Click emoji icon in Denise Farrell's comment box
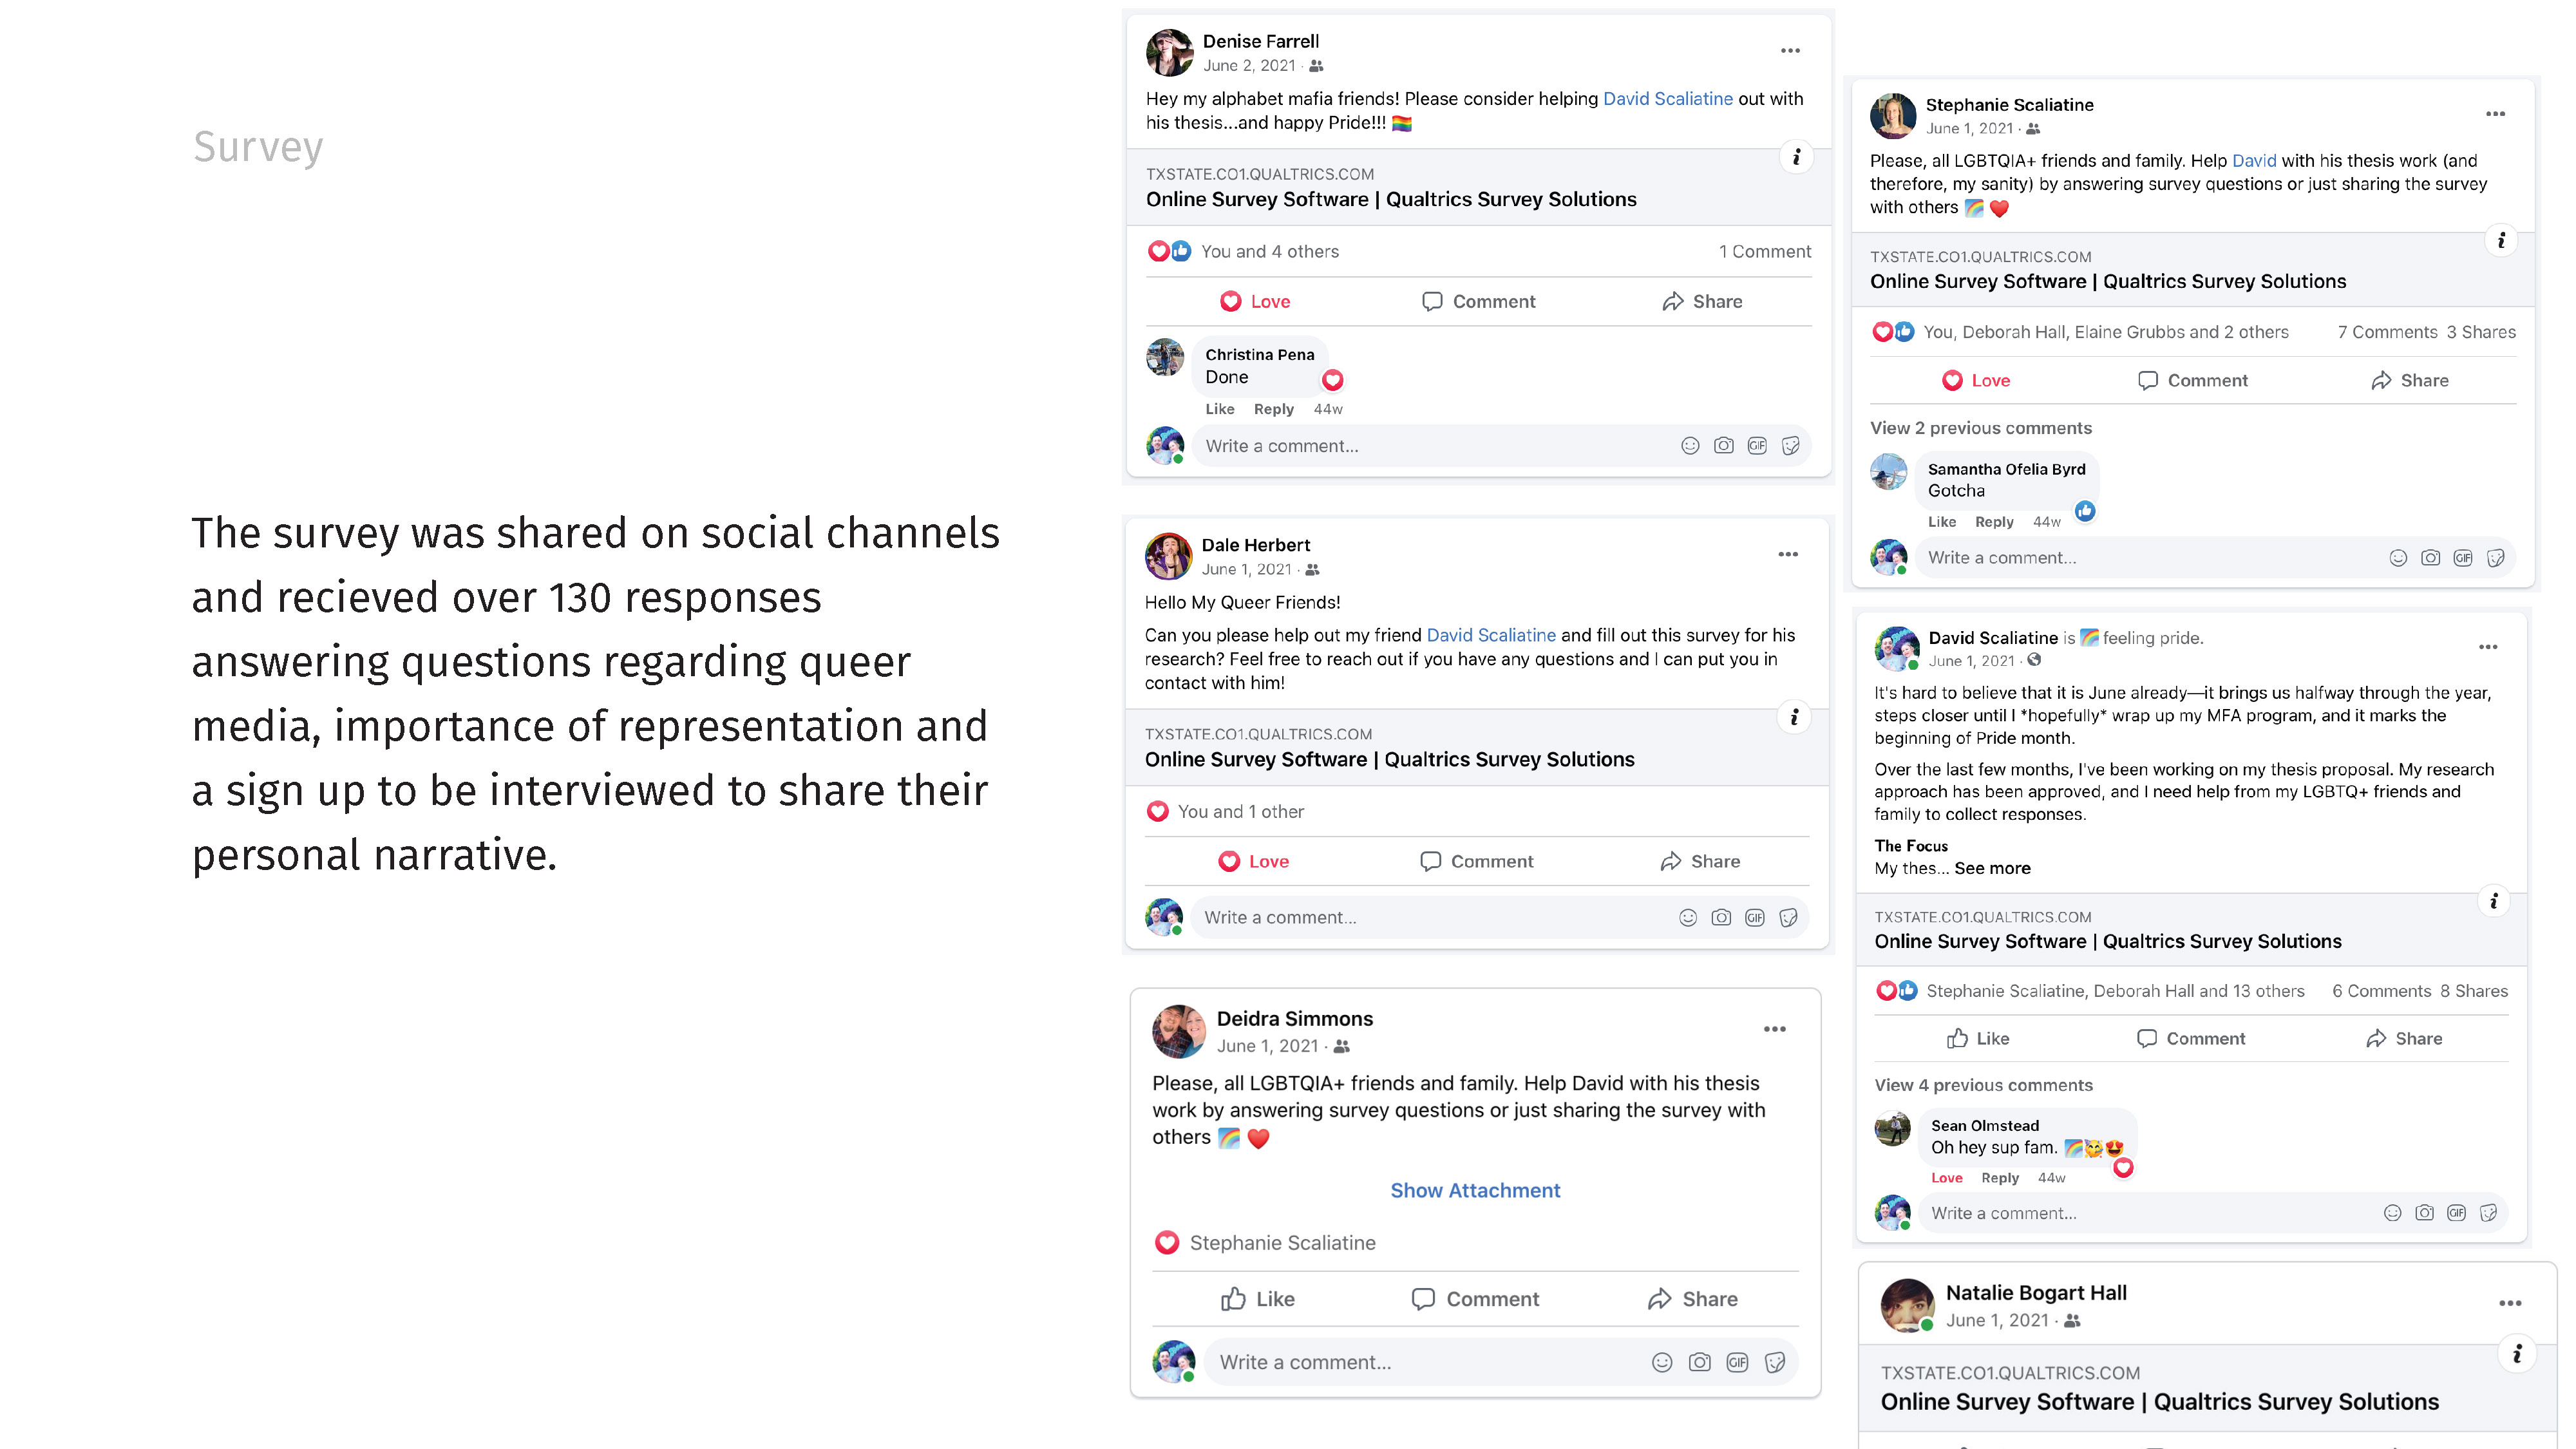This screenshot has width=2576, height=1449. point(1689,446)
